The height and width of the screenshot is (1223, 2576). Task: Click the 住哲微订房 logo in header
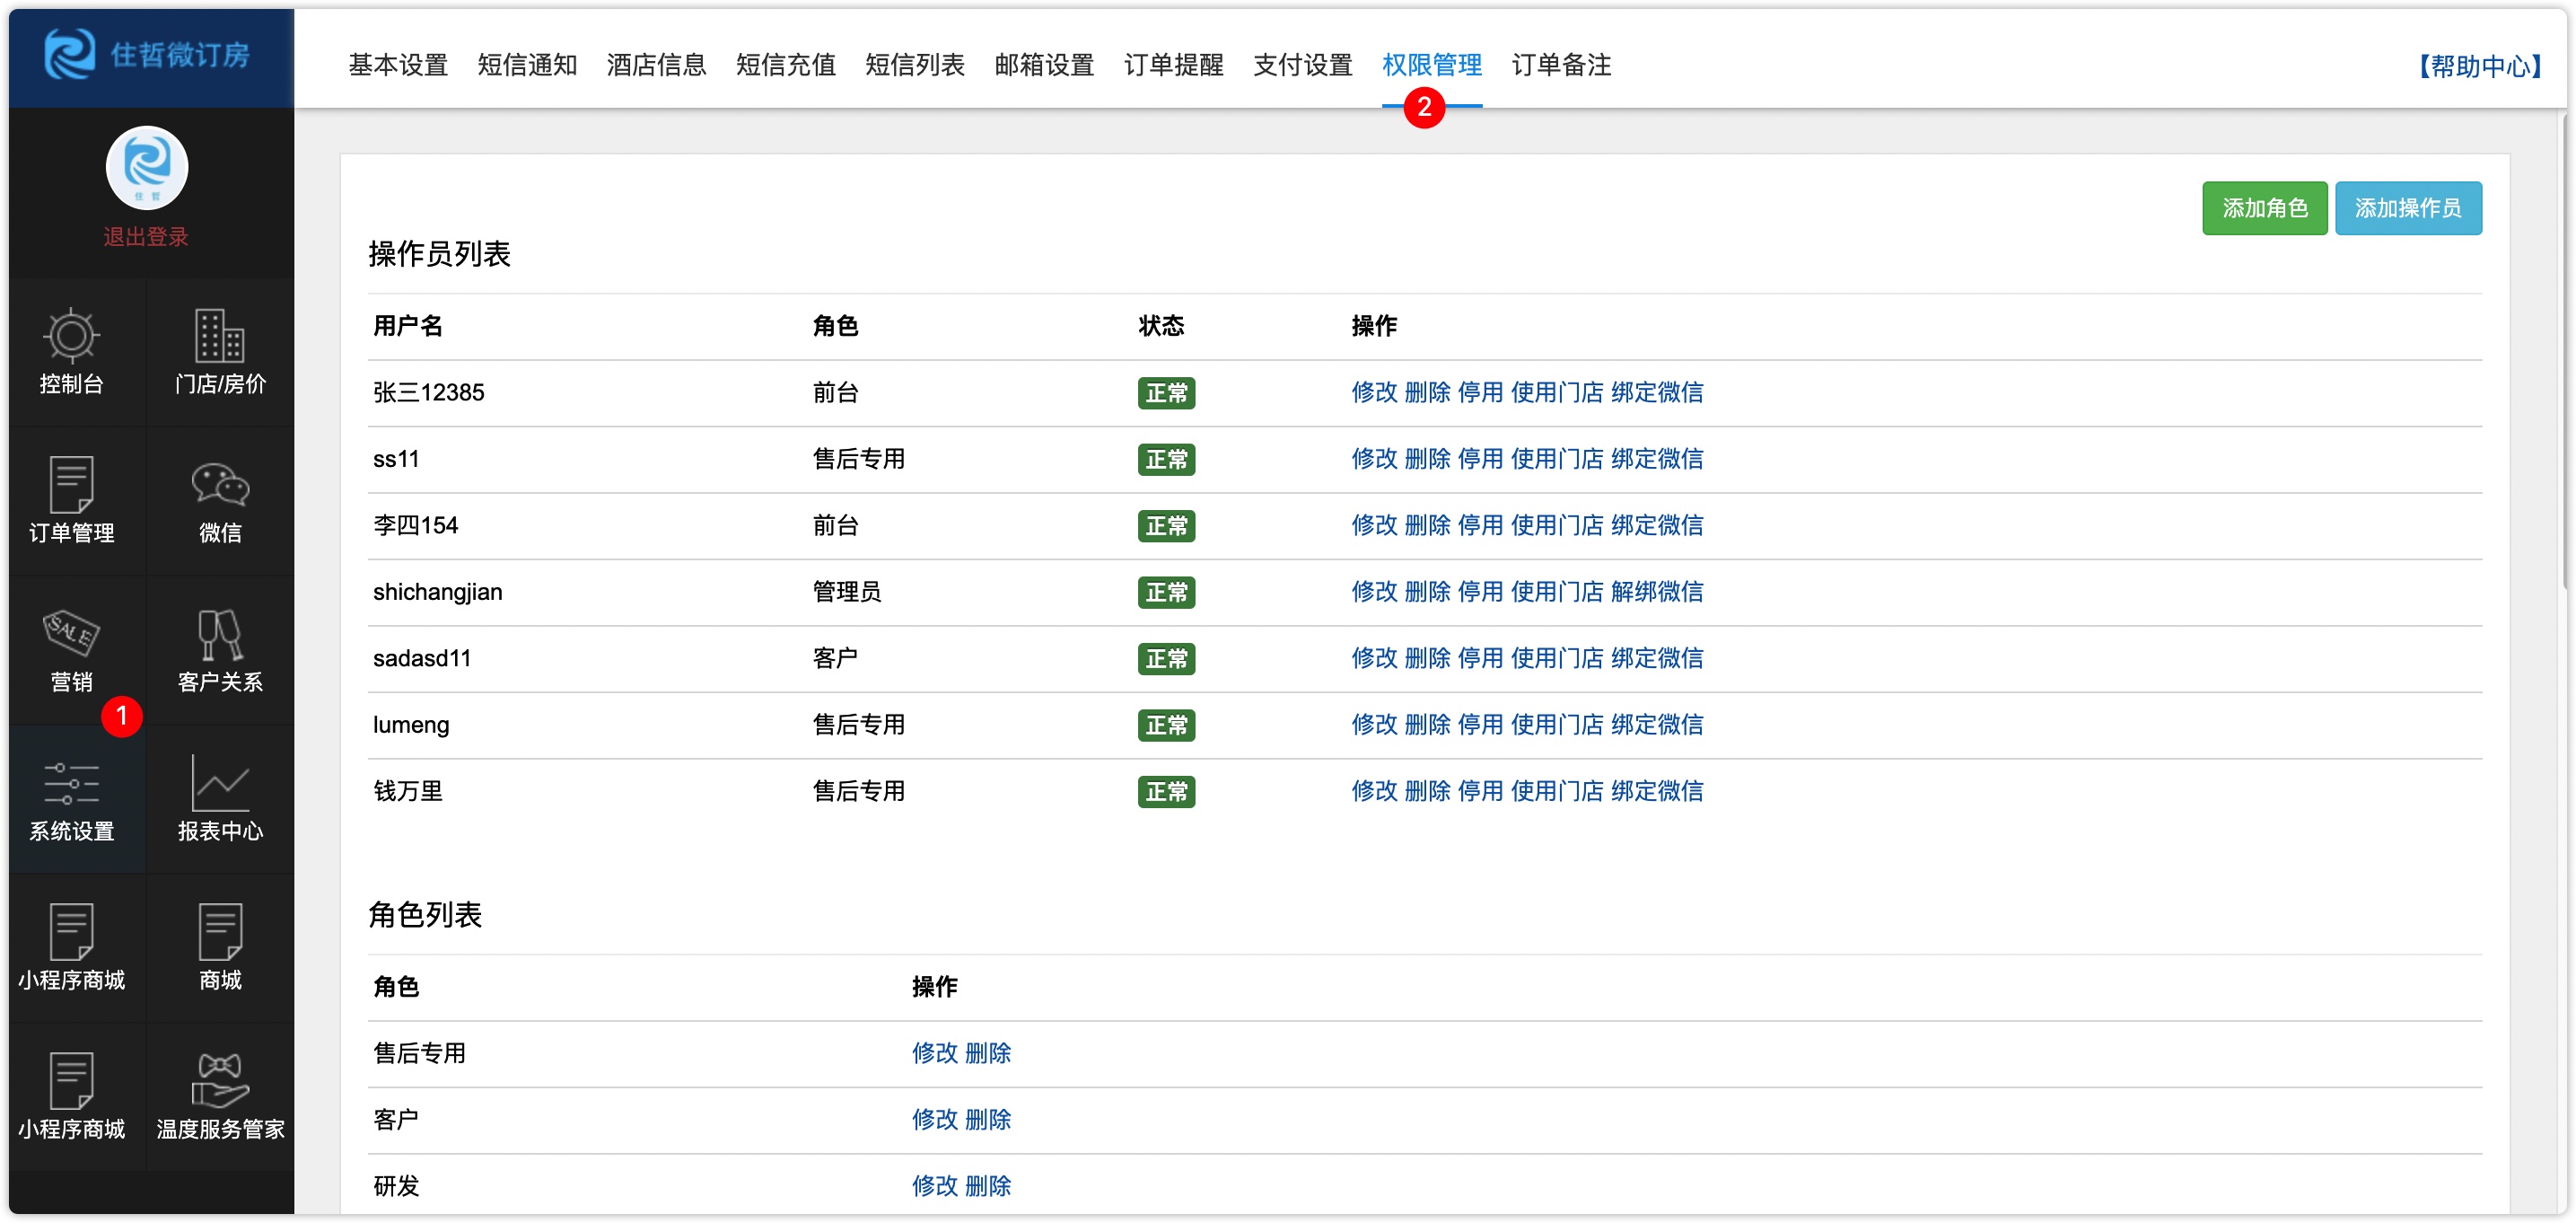[x=148, y=54]
